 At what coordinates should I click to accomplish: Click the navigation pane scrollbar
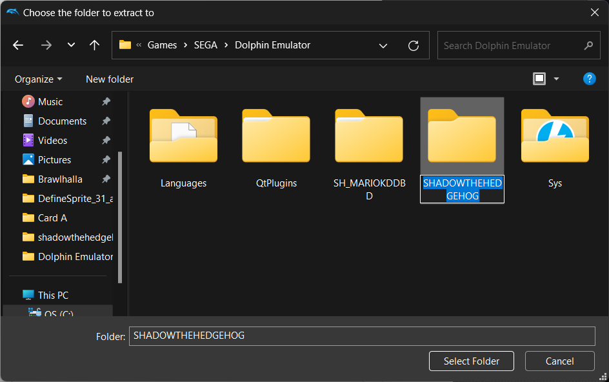pyautogui.click(x=120, y=217)
